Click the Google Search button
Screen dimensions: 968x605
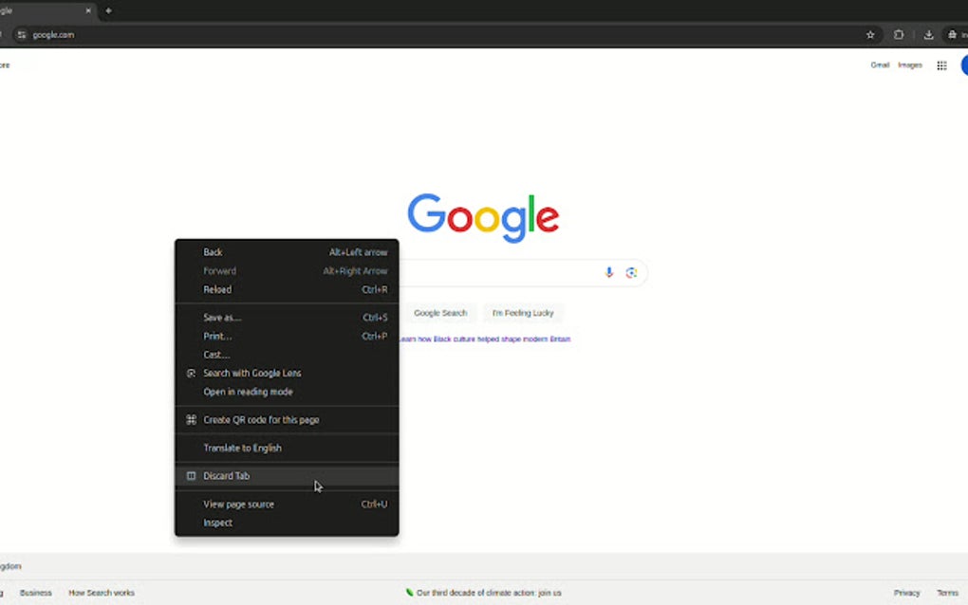point(439,313)
